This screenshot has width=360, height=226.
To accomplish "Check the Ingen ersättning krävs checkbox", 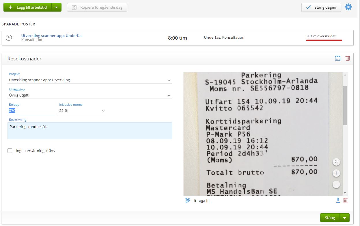I will 10,150.
